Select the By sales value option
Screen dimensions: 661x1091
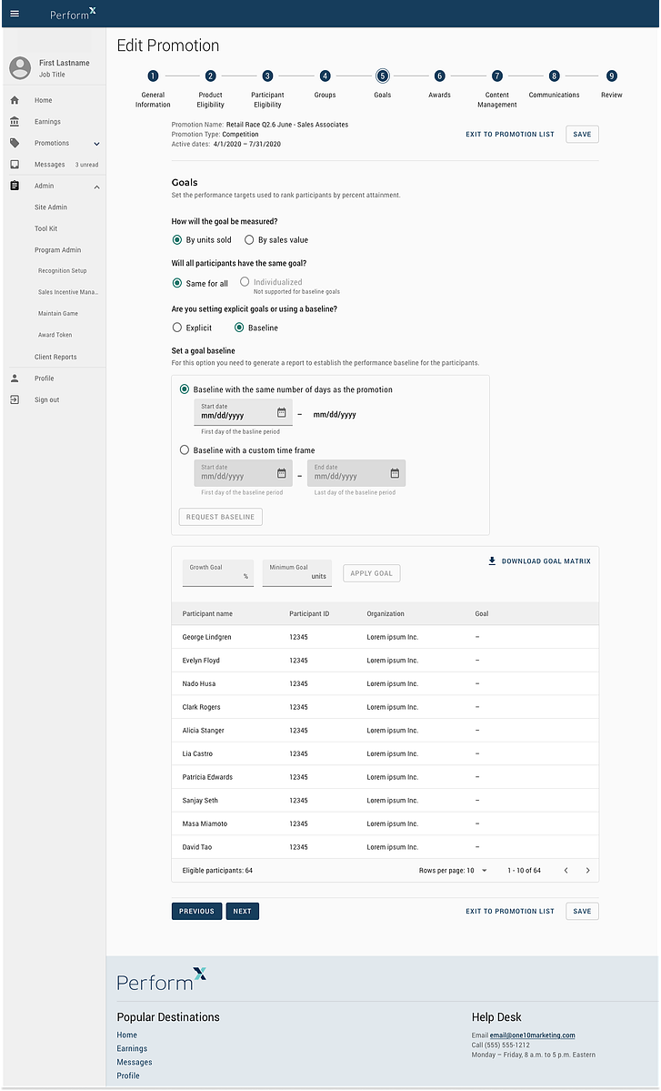click(x=249, y=240)
